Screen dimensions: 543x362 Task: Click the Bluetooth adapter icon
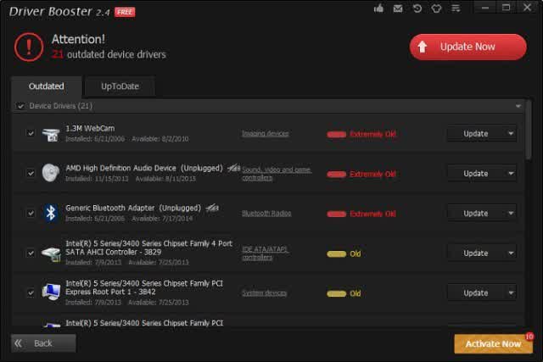(51, 213)
